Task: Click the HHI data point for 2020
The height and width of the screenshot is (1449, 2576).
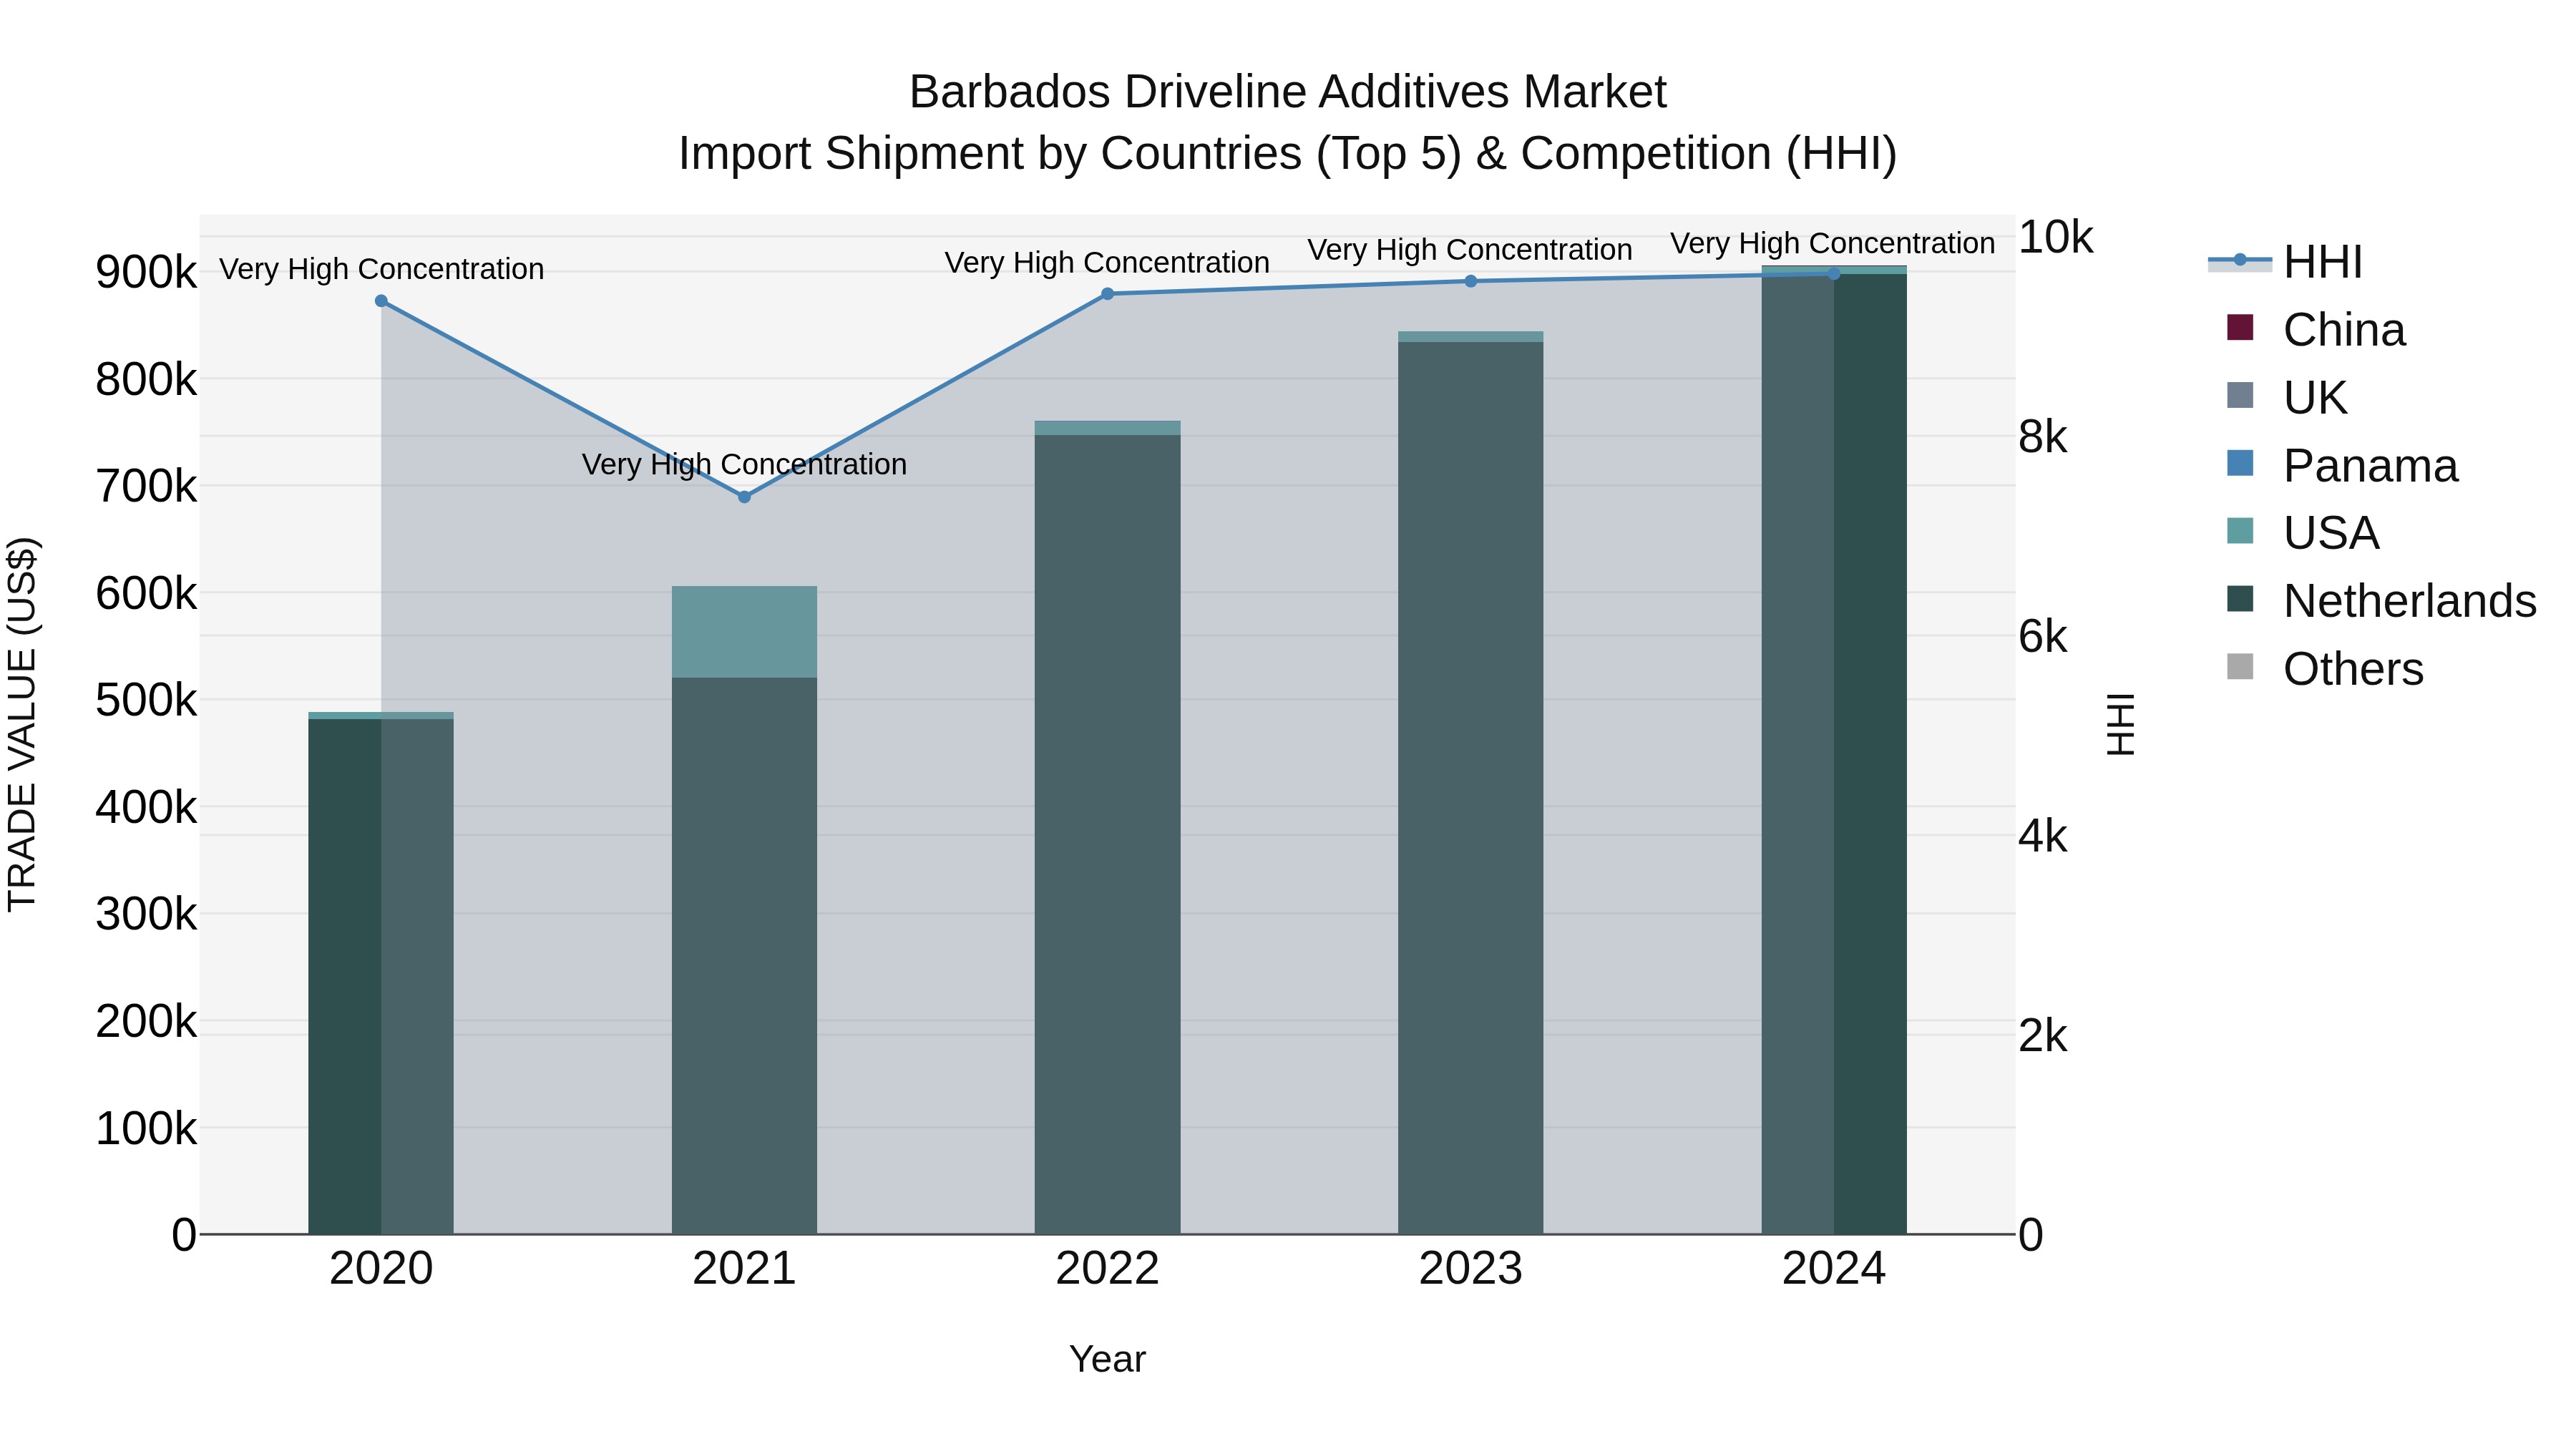Action: [x=381, y=301]
